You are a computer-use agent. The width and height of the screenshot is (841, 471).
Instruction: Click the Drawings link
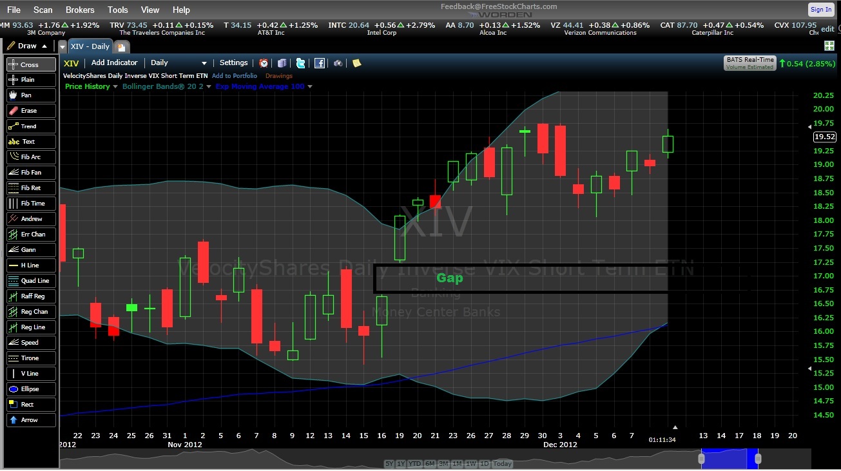coord(279,75)
